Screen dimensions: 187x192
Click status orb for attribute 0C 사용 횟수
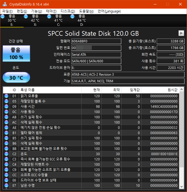6,112
